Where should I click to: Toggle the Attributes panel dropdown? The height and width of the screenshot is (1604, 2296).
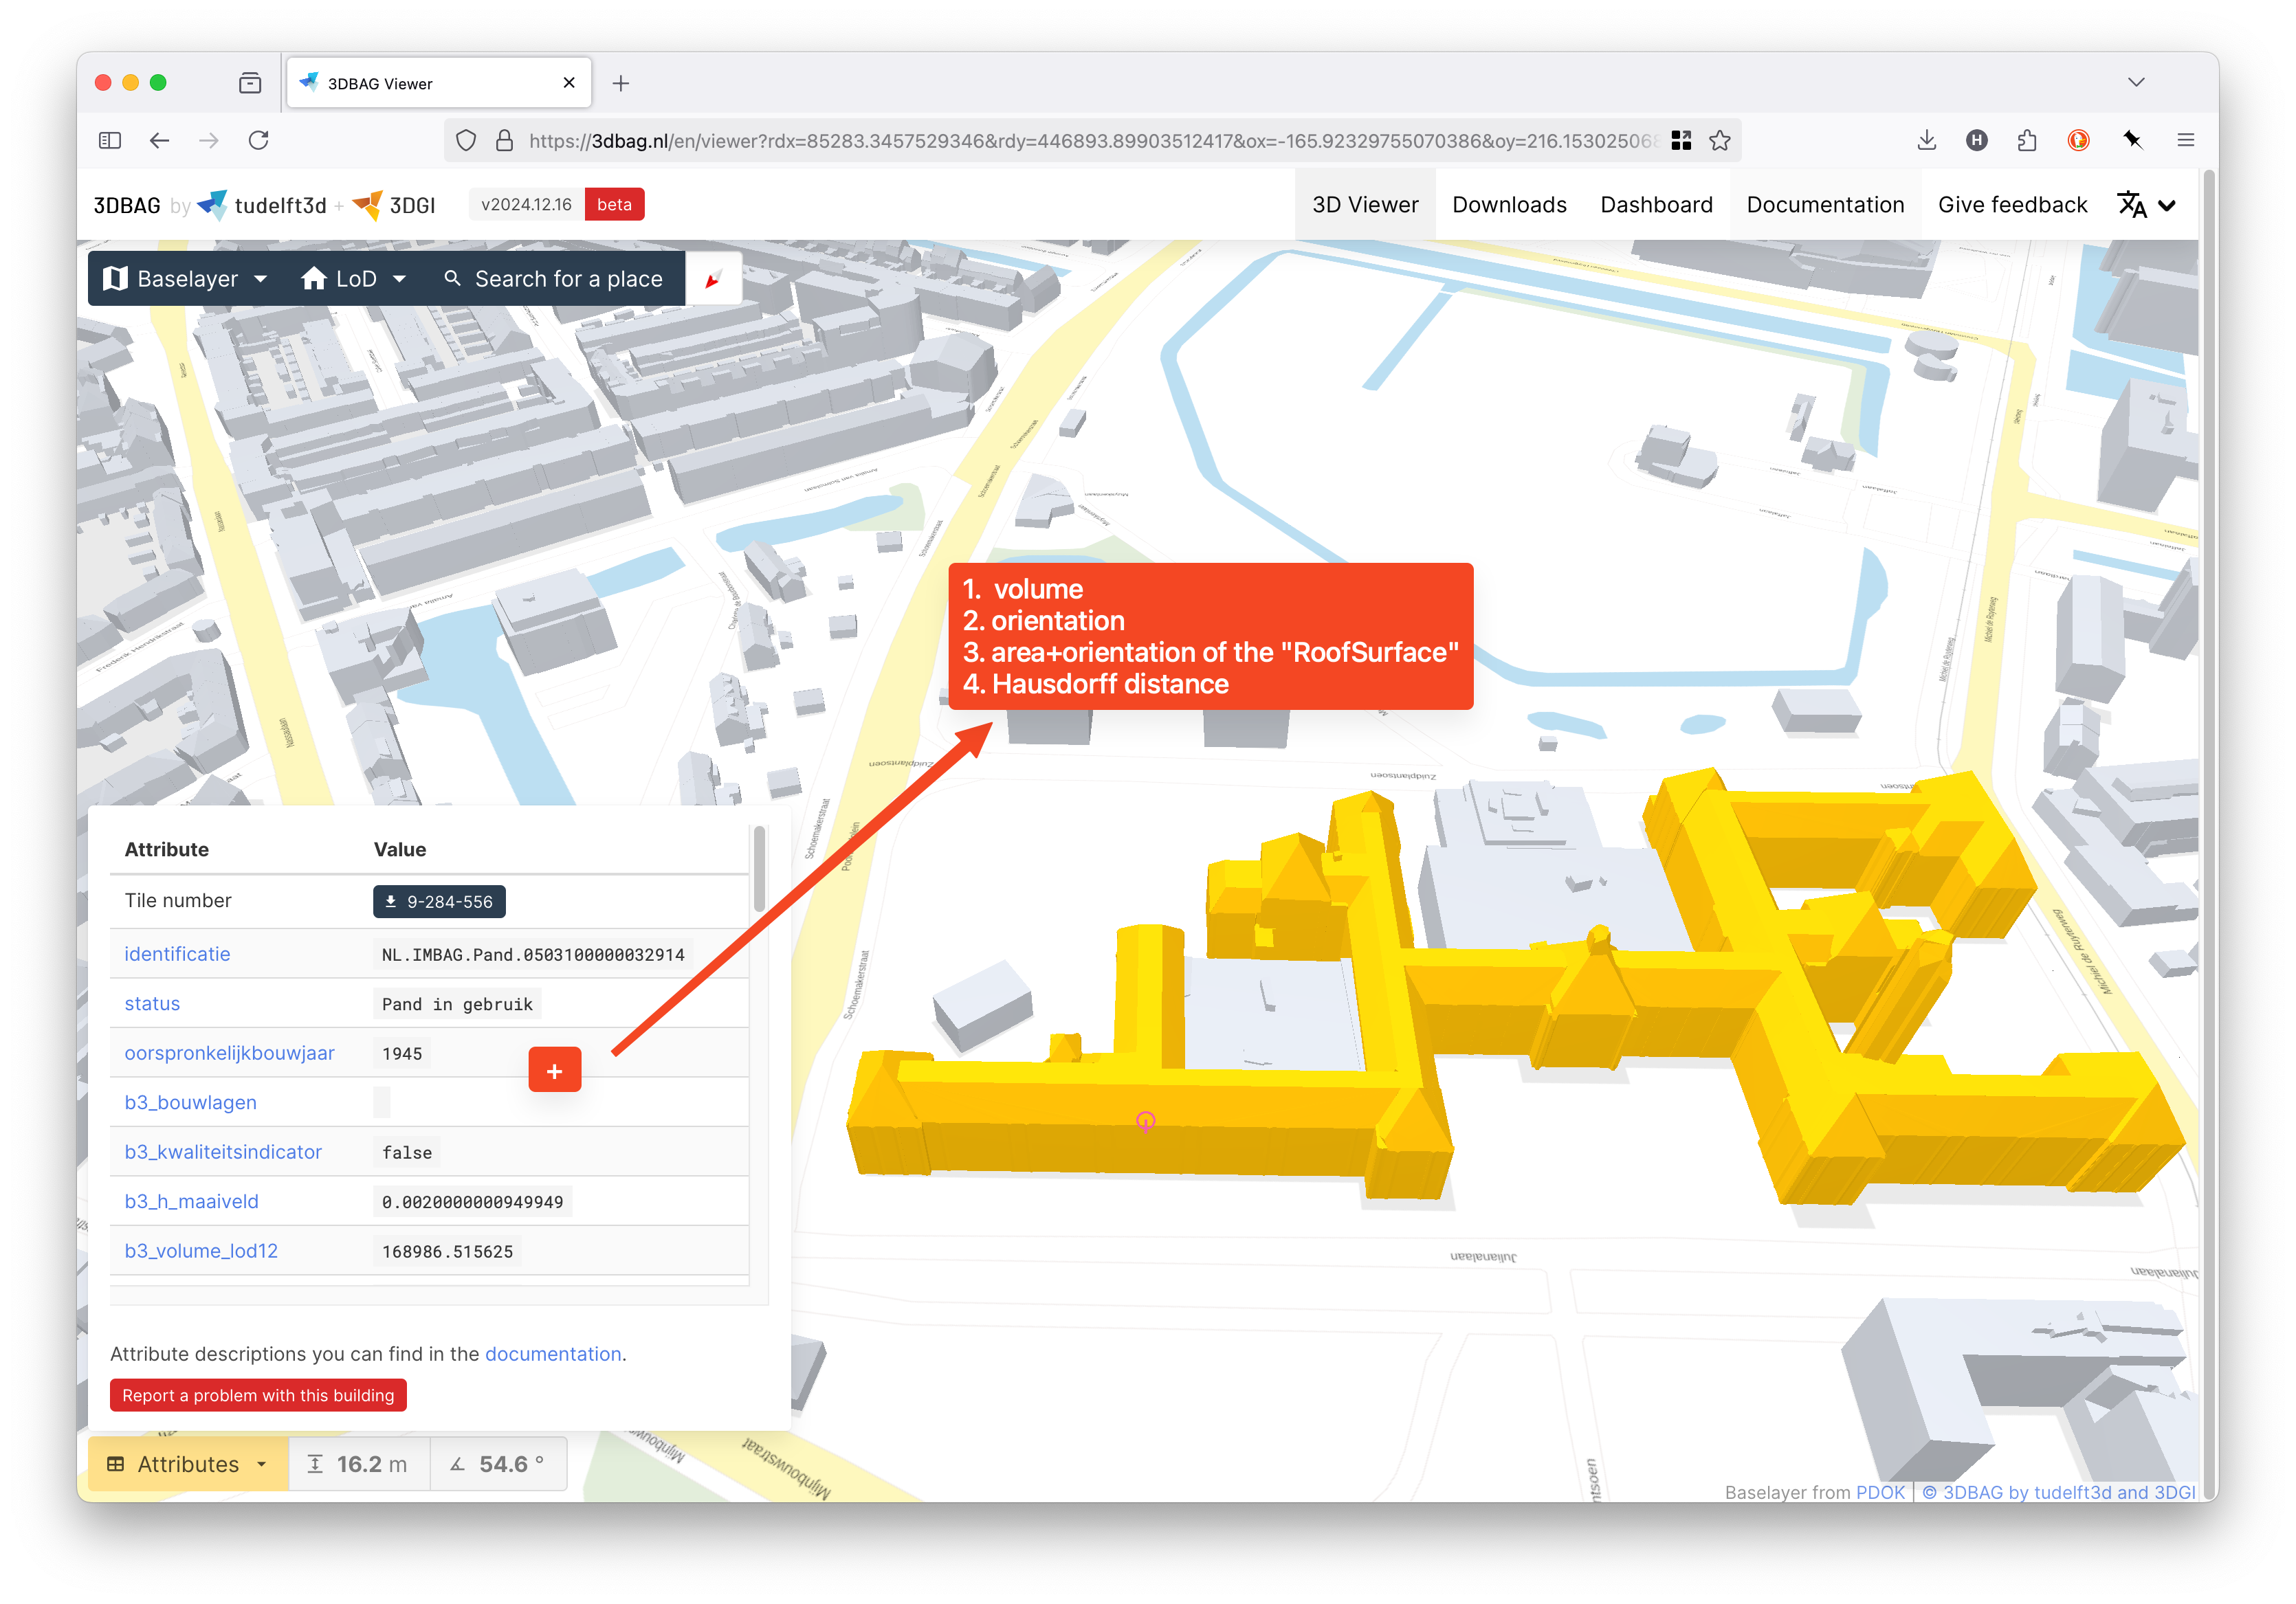pyautogui.click(x=188, y=1463)
